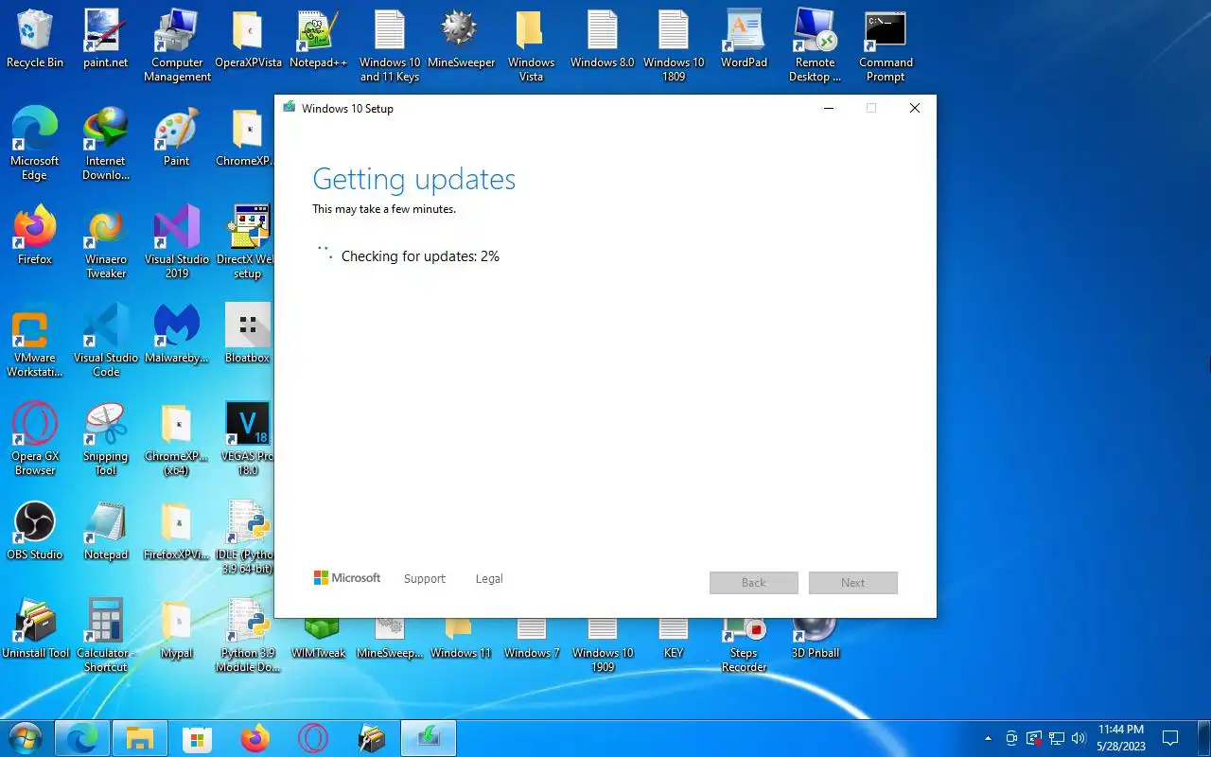This screenshot has width=1211, height=757.
Task: Open the network icon in the tray
Action: (x=1057, y=738)
